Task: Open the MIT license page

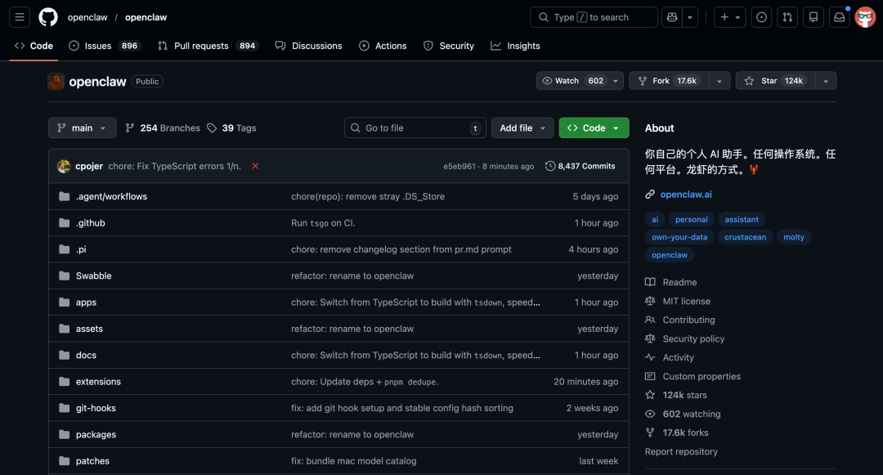Action: [688, 301]
